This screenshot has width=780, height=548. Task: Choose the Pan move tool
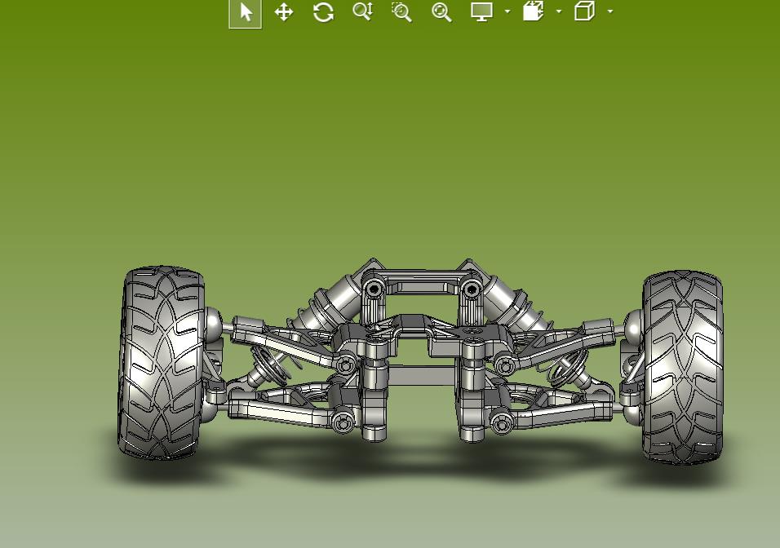(284, 12)
